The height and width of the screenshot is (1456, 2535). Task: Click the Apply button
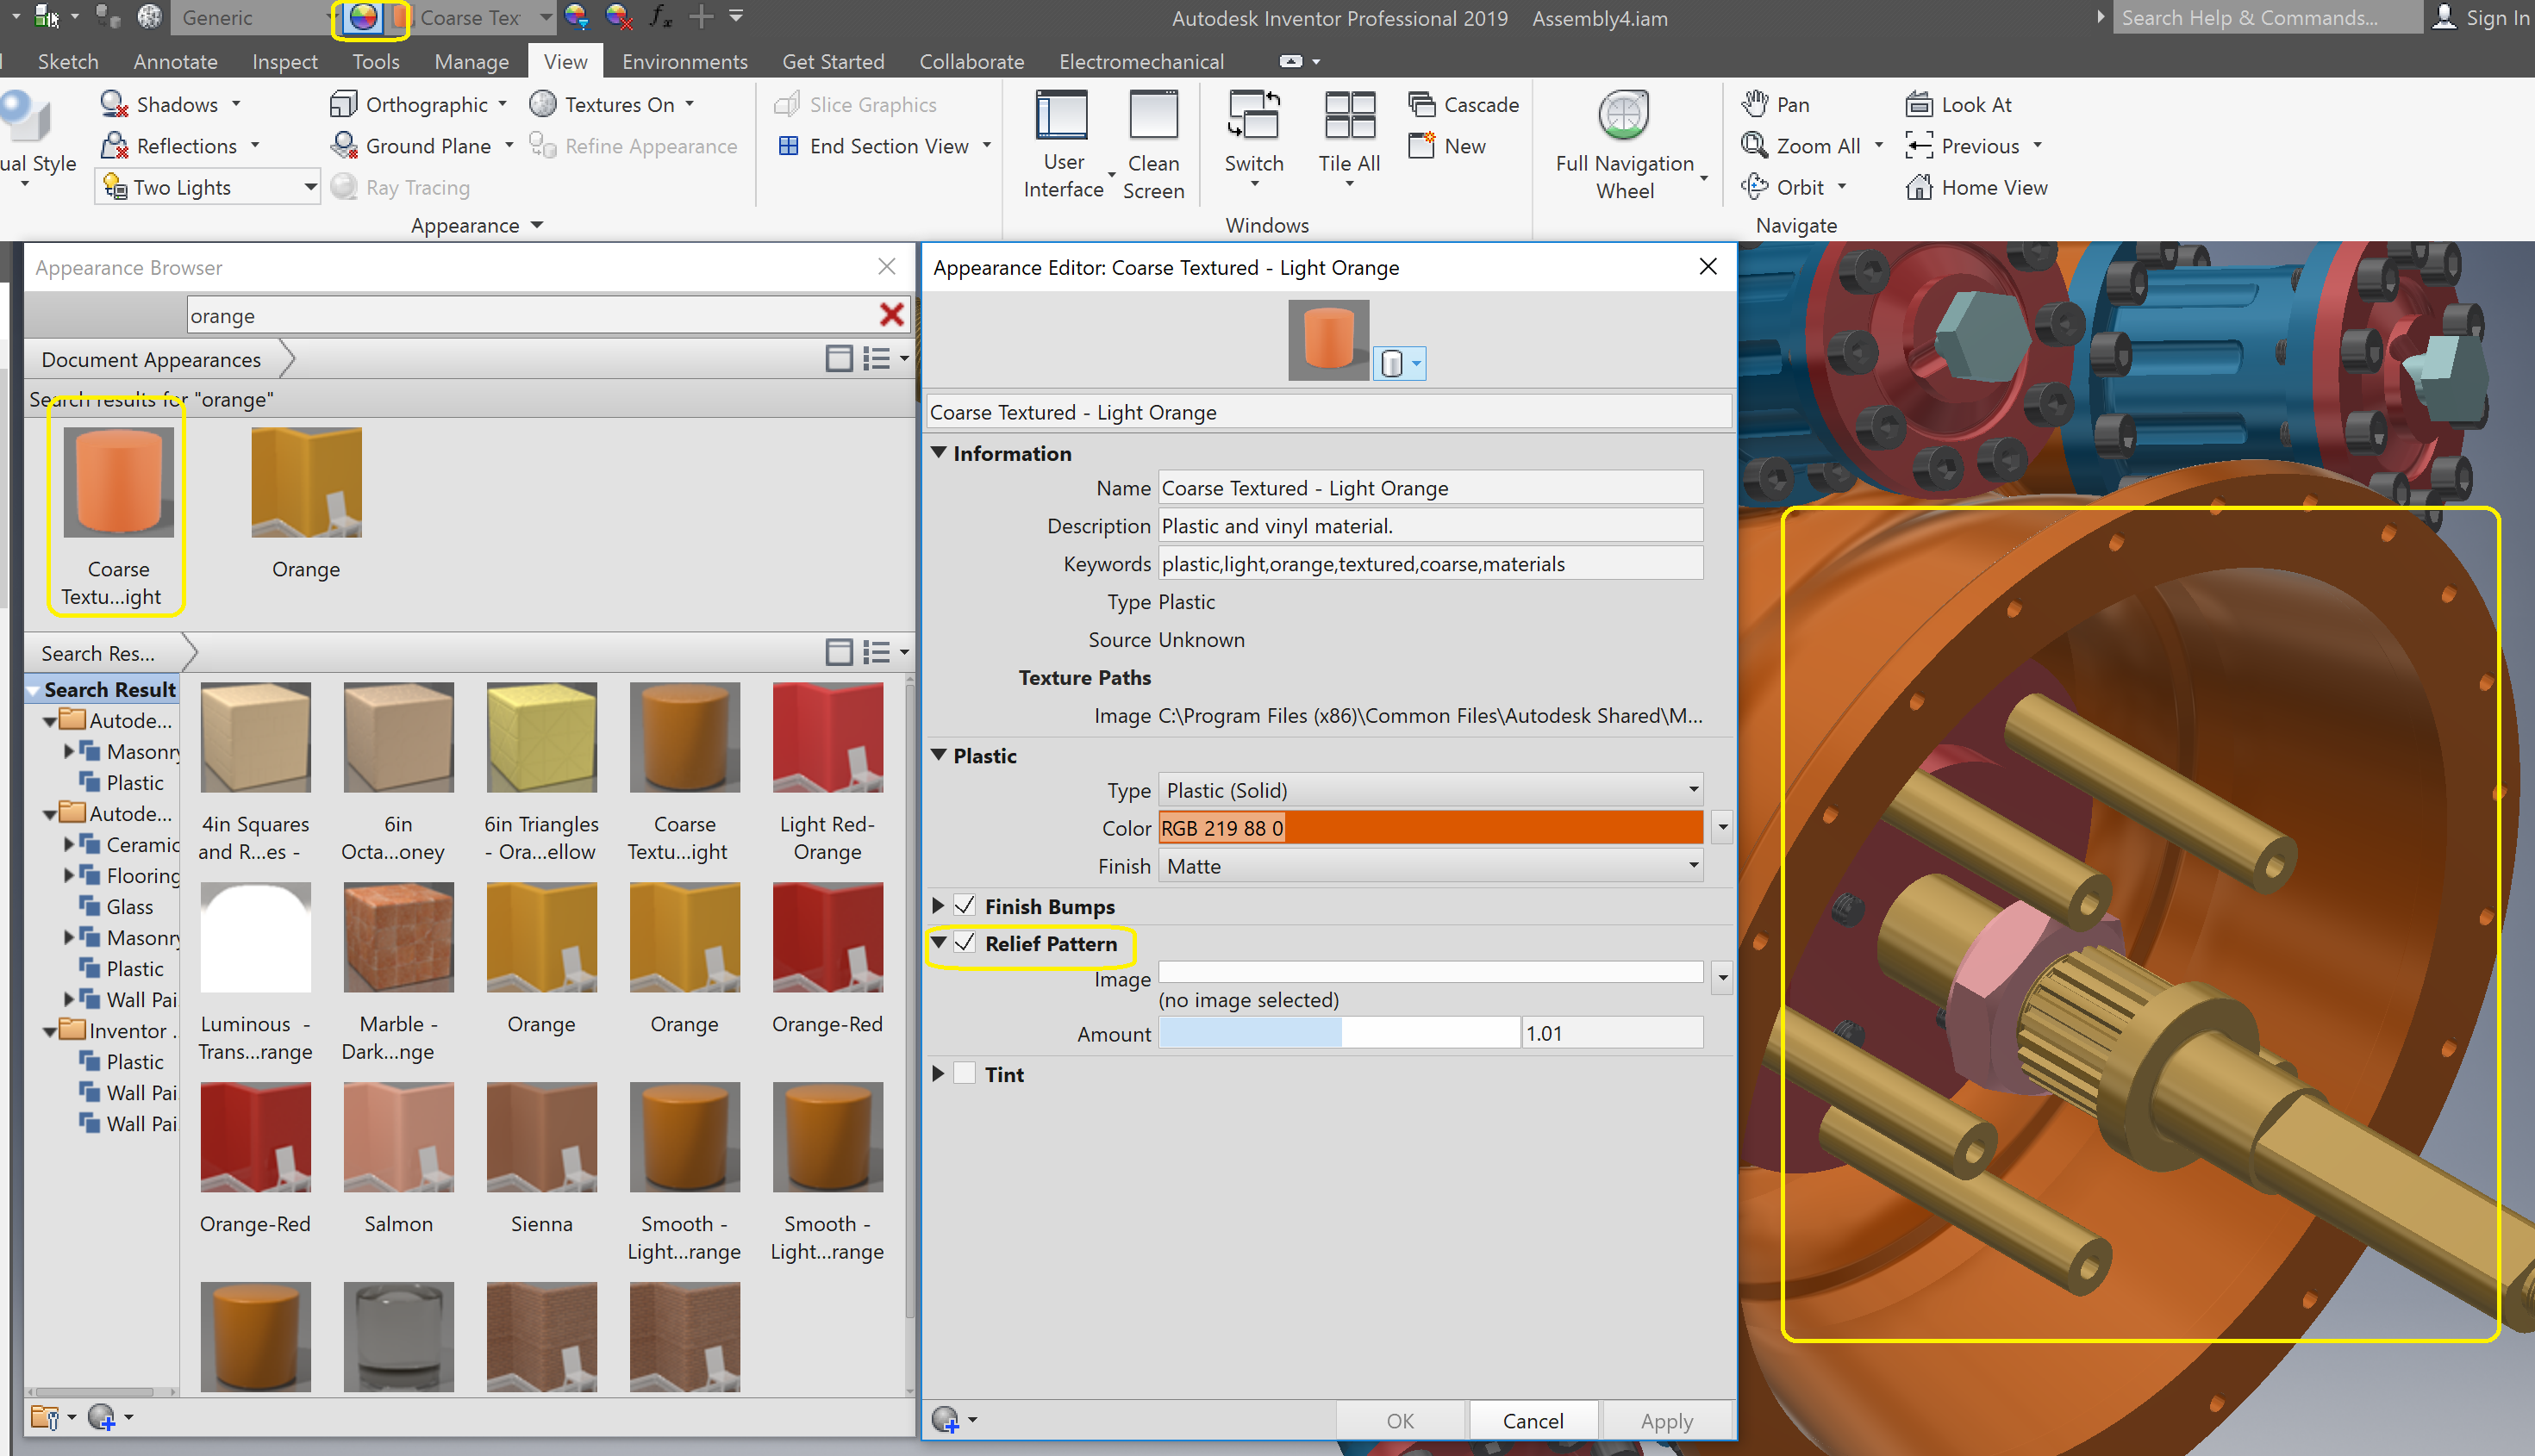click(1665, 1420)
